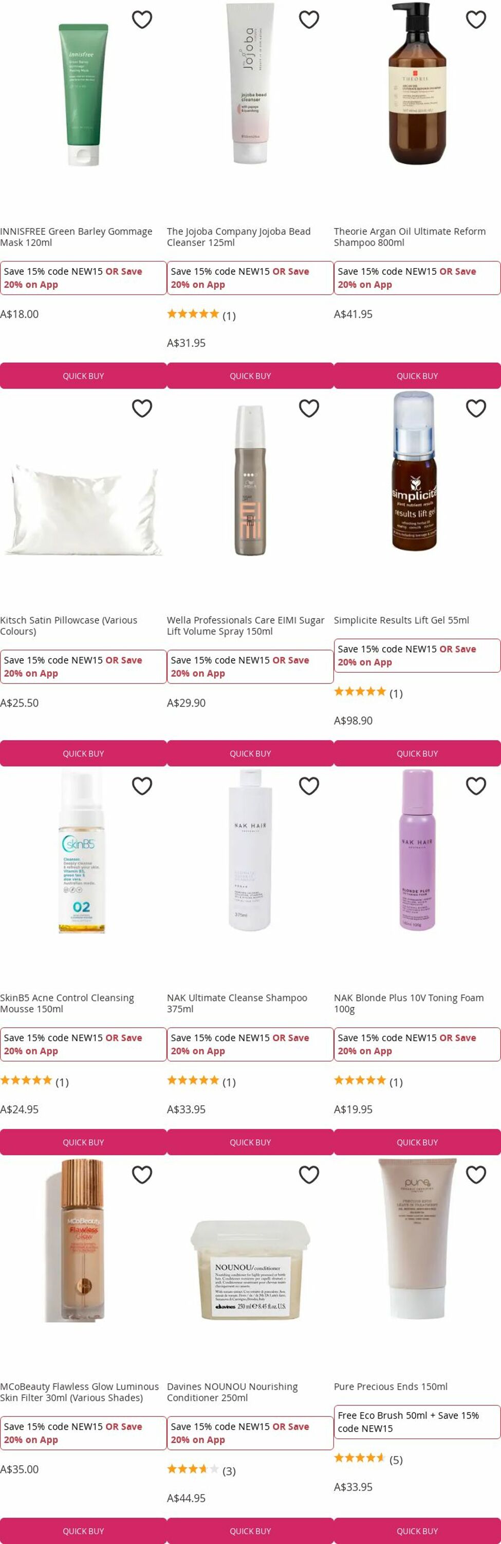Open Pure Precious Ends star rating reviews
Image resolution: width=501 pixels, height=1544 pixels.
pos(368,1459)
